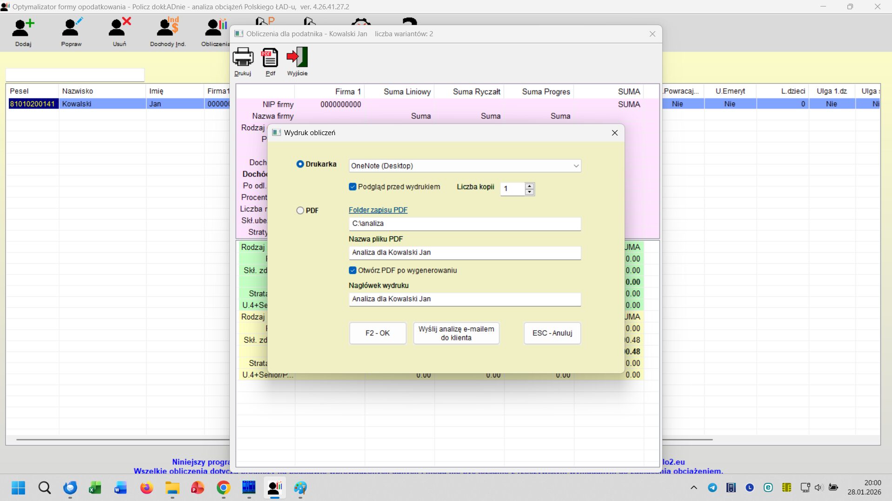Click into the Nagłówek wydruku field
Image resolution: width=892 pixels, height=501 pixels.
(464, 299)
